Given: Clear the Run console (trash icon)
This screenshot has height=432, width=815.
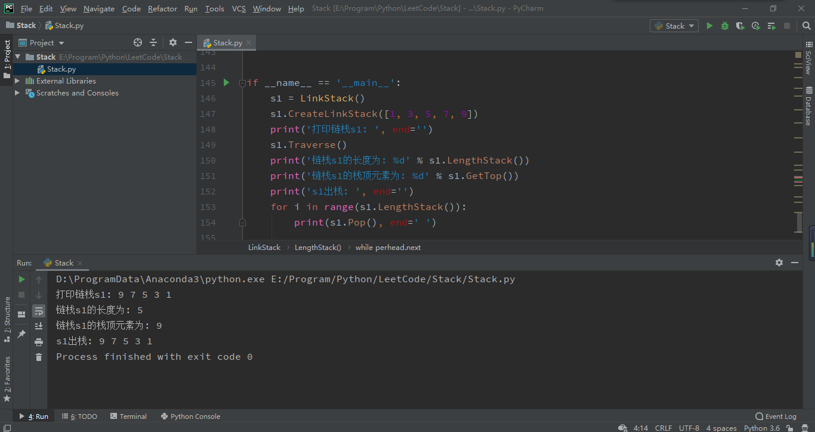Looking at the screenshot, I should [39, 357].
